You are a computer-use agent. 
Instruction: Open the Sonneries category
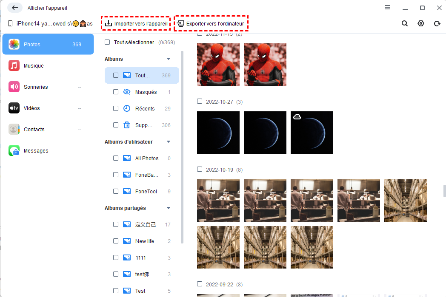coord(48,87)
